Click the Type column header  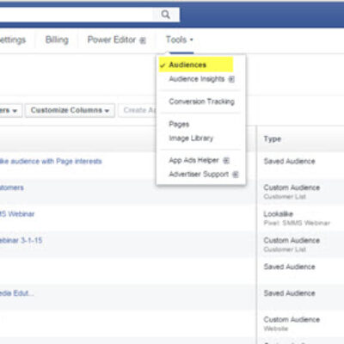[x=272, y=139]
